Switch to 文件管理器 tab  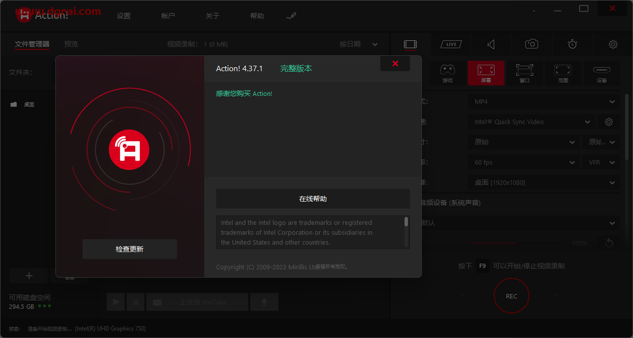click(32, 44)
